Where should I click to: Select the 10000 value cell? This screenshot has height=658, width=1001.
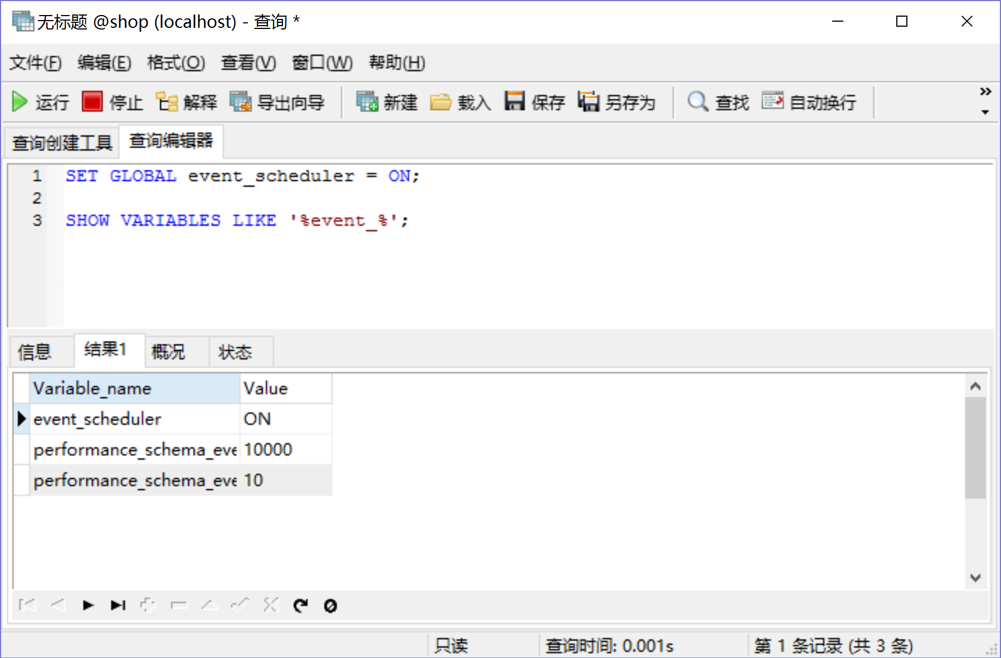tap(286, 449)
